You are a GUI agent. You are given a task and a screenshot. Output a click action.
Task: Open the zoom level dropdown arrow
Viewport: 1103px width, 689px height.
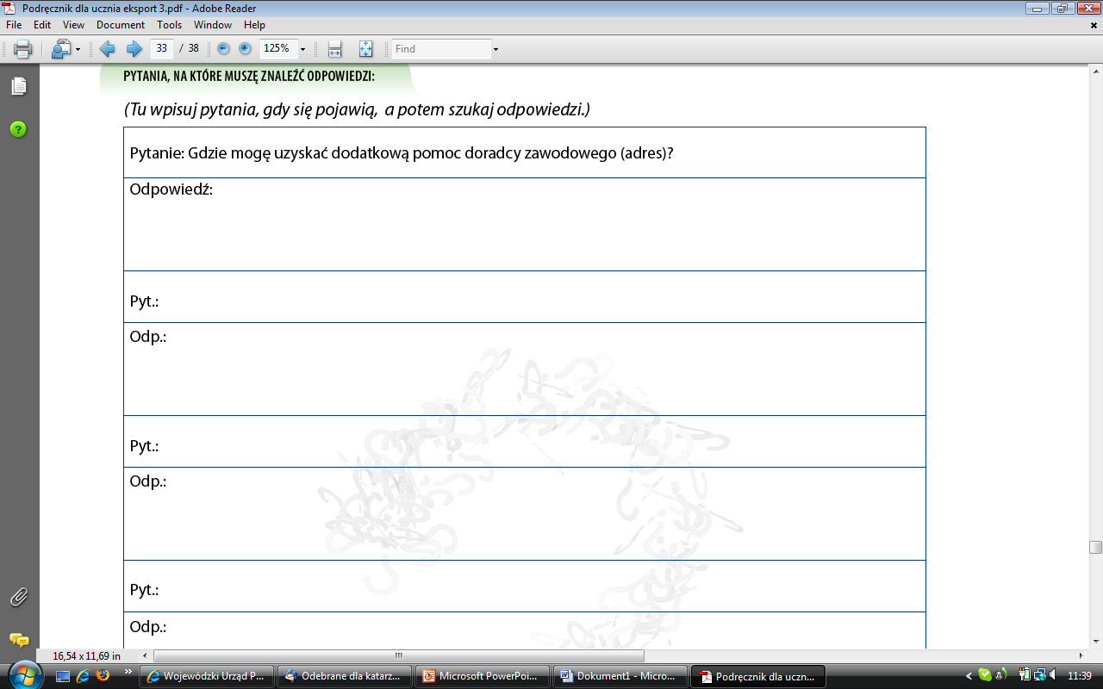(x=302, y=49)
